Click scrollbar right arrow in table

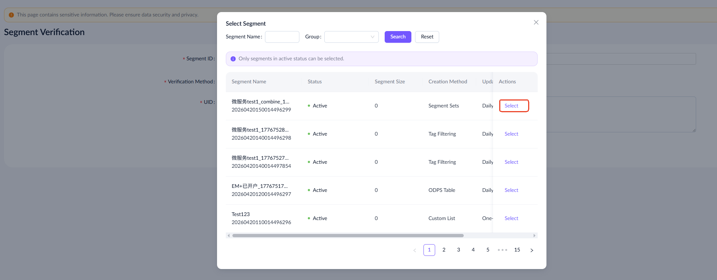click(x=534, y=236)
